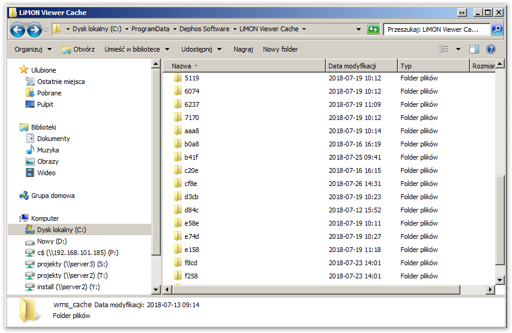
Task: Toggle the preview pane icon
Action: coord(474,49)
